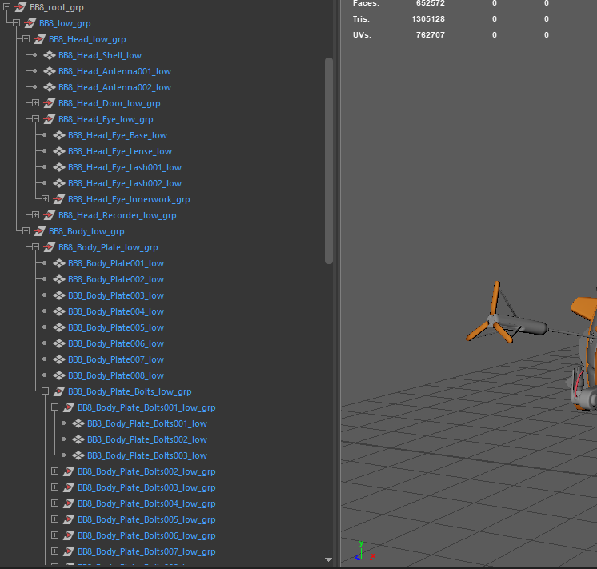Expand BB8_Head_Recorder_low_grp
Viewport: 597px width, 569px height.
[35, 214]
